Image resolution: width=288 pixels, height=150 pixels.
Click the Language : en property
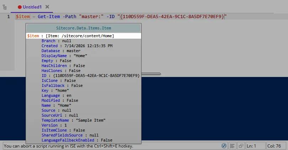point(56,95)
